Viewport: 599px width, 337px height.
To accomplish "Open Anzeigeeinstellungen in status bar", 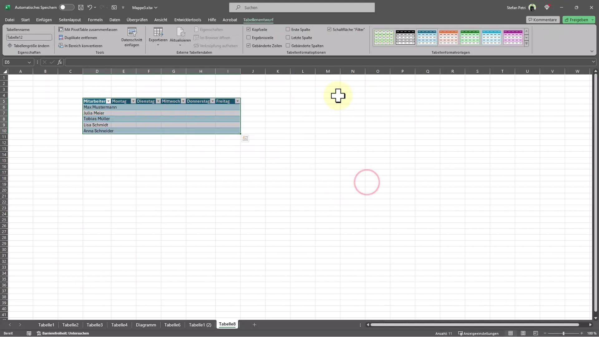I will point(478,333).
